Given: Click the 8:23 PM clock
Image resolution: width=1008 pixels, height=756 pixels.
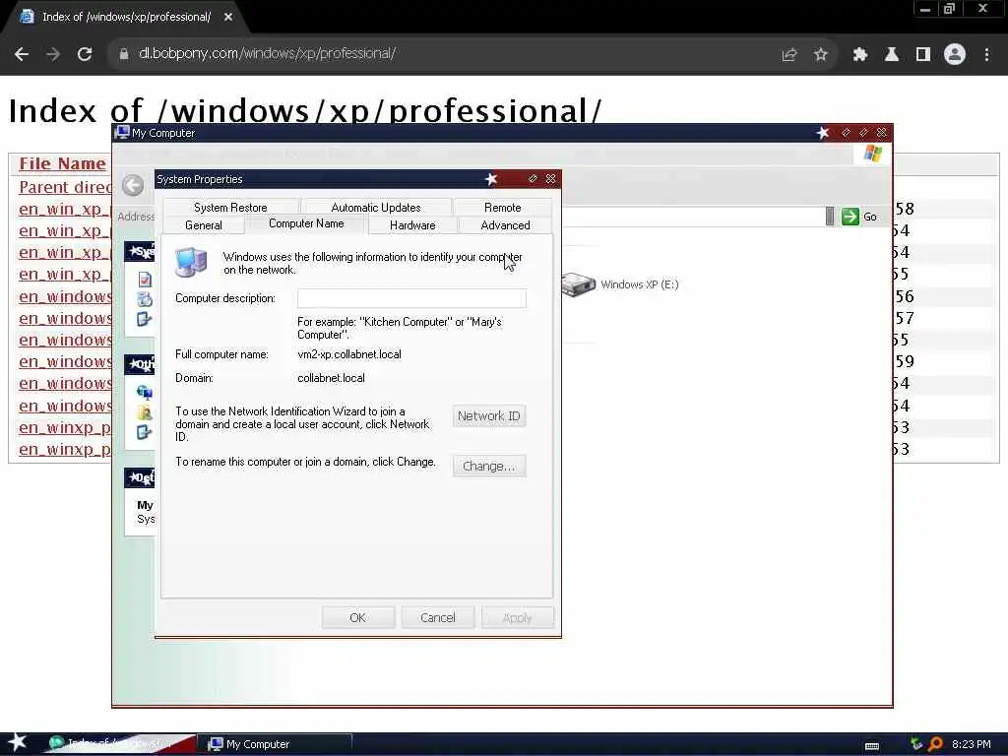Looking at the screenshot, I should [972, 744].
